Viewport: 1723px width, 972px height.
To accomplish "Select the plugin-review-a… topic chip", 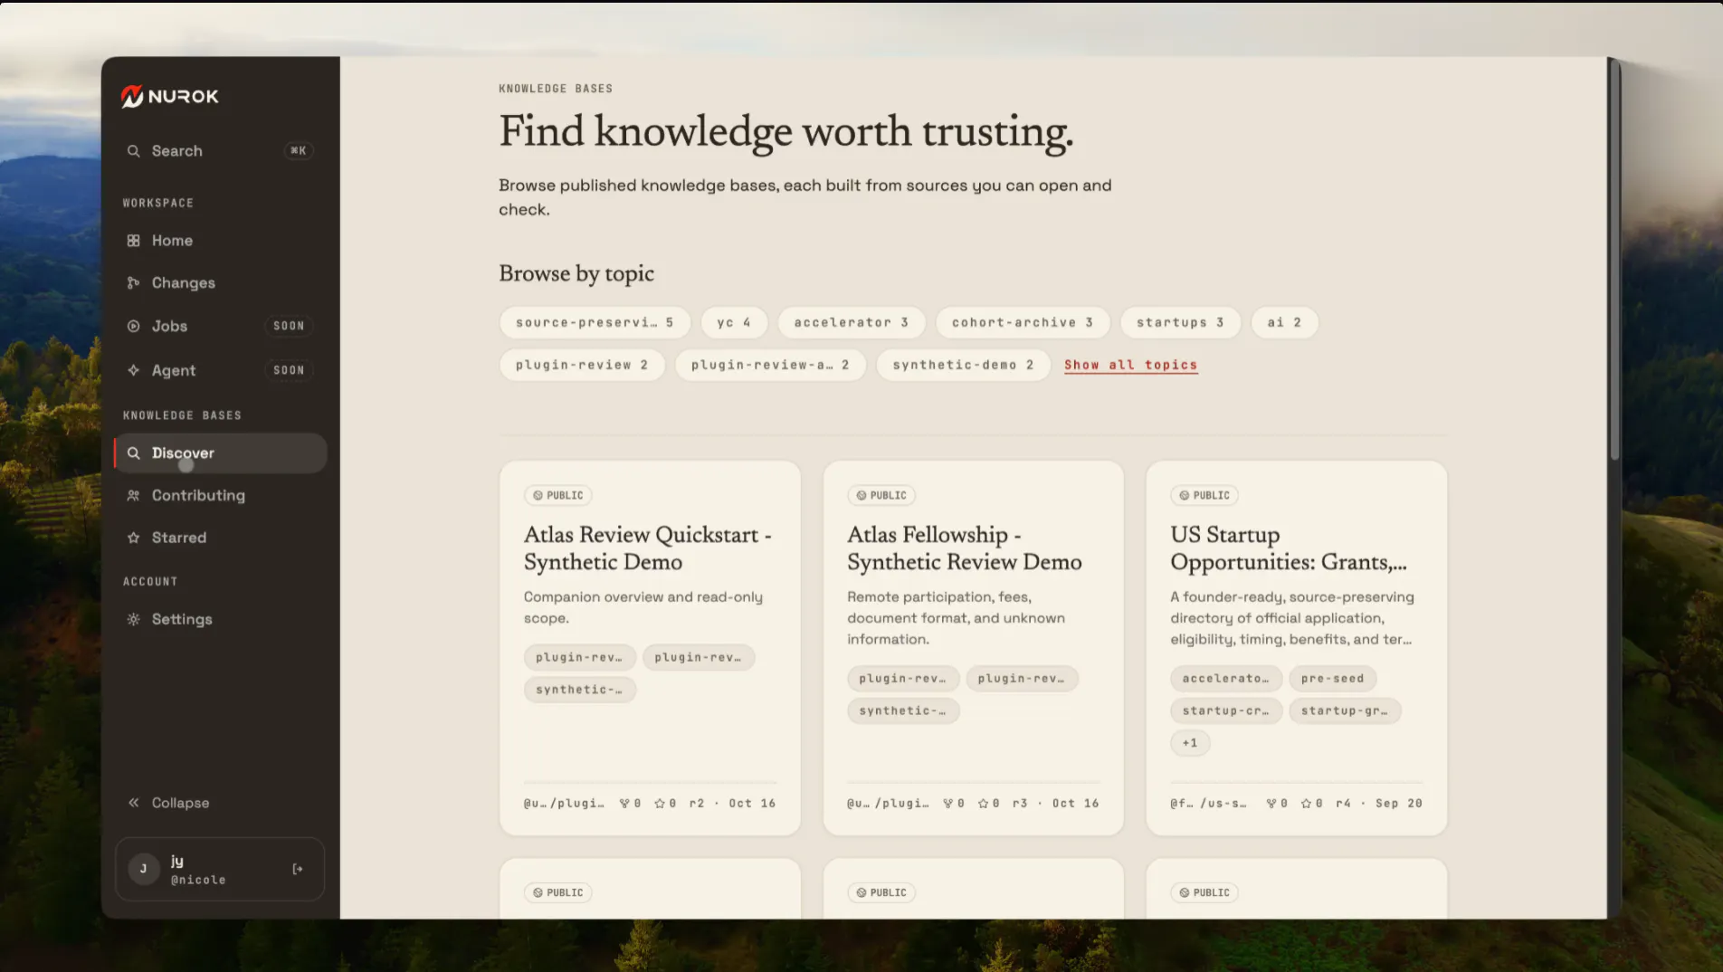I will pyautogui.click(x=770, y=366).
